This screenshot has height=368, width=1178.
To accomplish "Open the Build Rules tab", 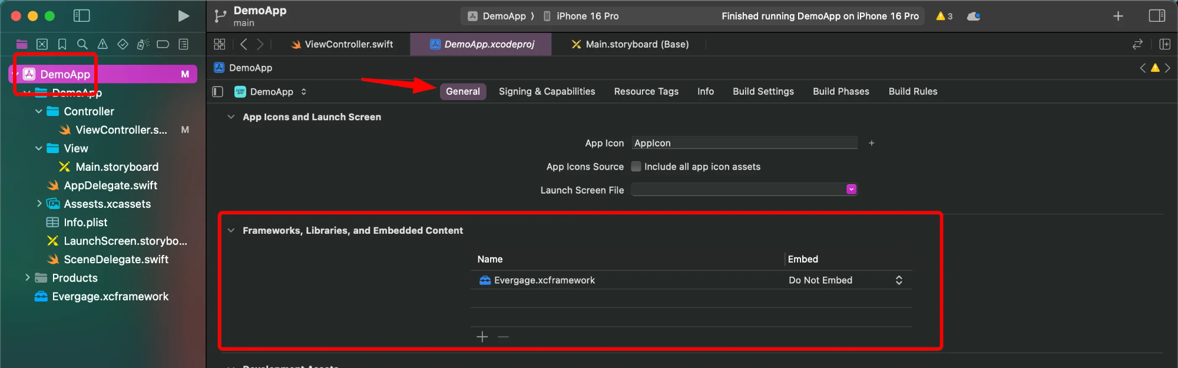I will tap(913, 91).
